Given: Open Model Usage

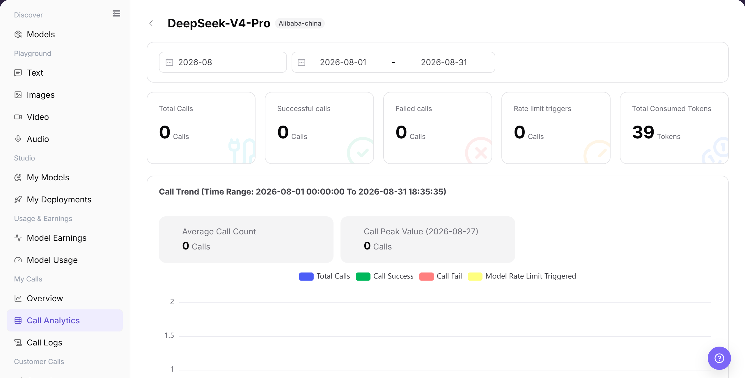Looking at the screenshot, I should pos(65,260).
